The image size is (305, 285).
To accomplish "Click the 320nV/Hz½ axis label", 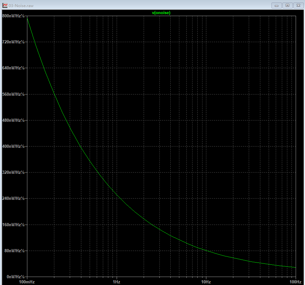I will [x=13, y=173].
